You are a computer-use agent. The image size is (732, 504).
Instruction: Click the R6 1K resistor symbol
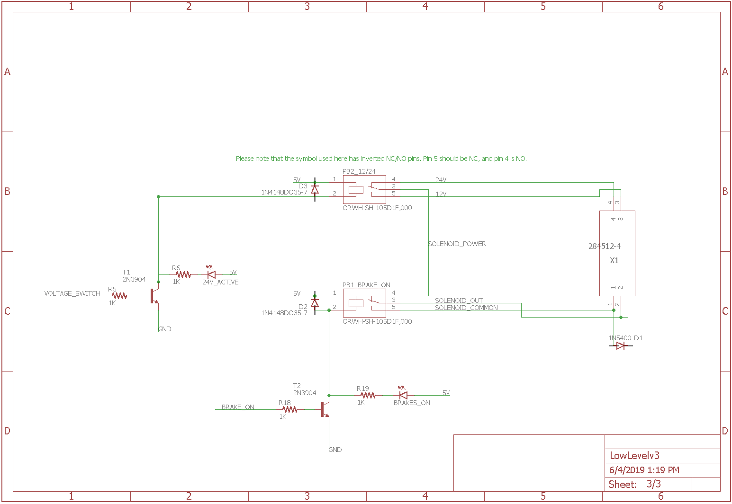click(x=183, y=274)
